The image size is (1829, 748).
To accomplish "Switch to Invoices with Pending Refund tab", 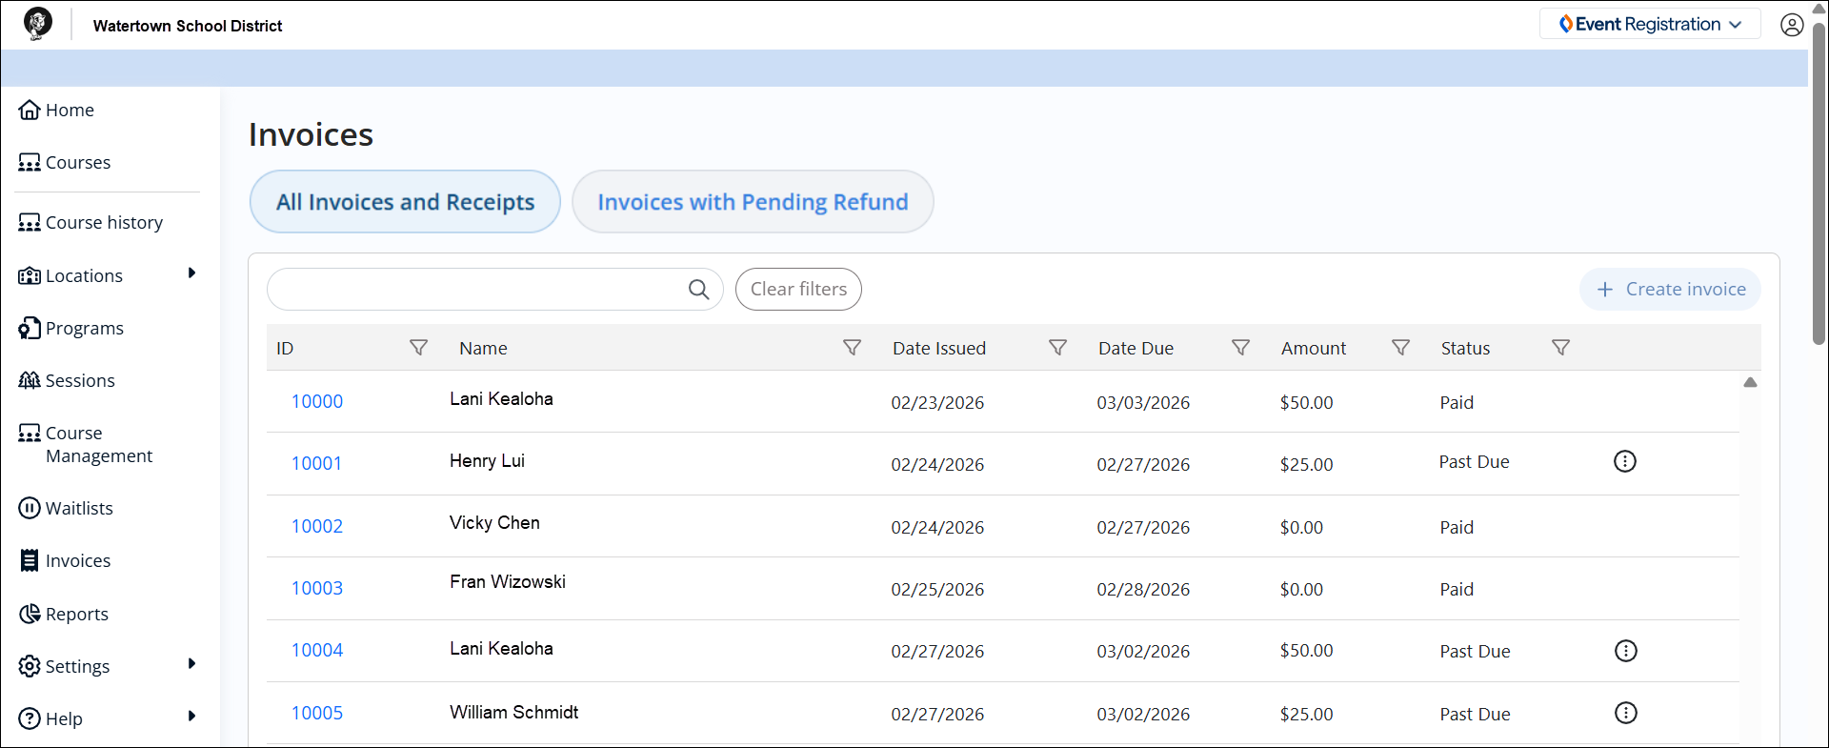I will 753,202.
